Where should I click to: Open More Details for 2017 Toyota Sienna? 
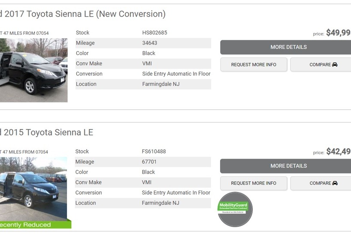point(286,47)
